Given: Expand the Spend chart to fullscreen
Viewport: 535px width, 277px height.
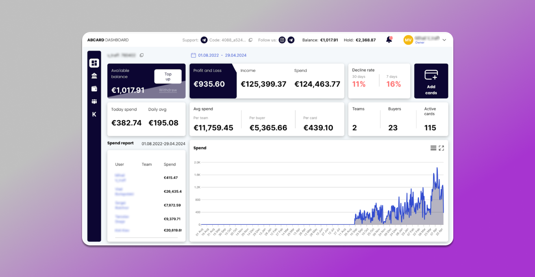Looking at the screenshot, I should pyautogui.click(x=441, y=148).
